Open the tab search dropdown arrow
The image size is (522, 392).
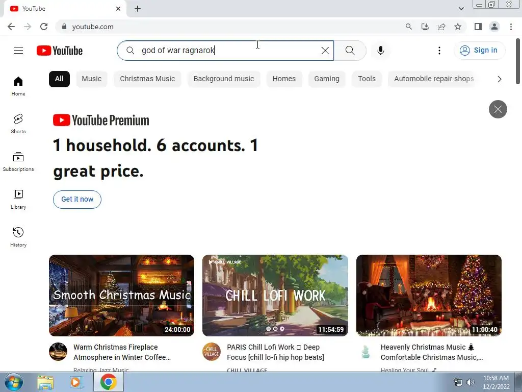[x=461, y=9]
